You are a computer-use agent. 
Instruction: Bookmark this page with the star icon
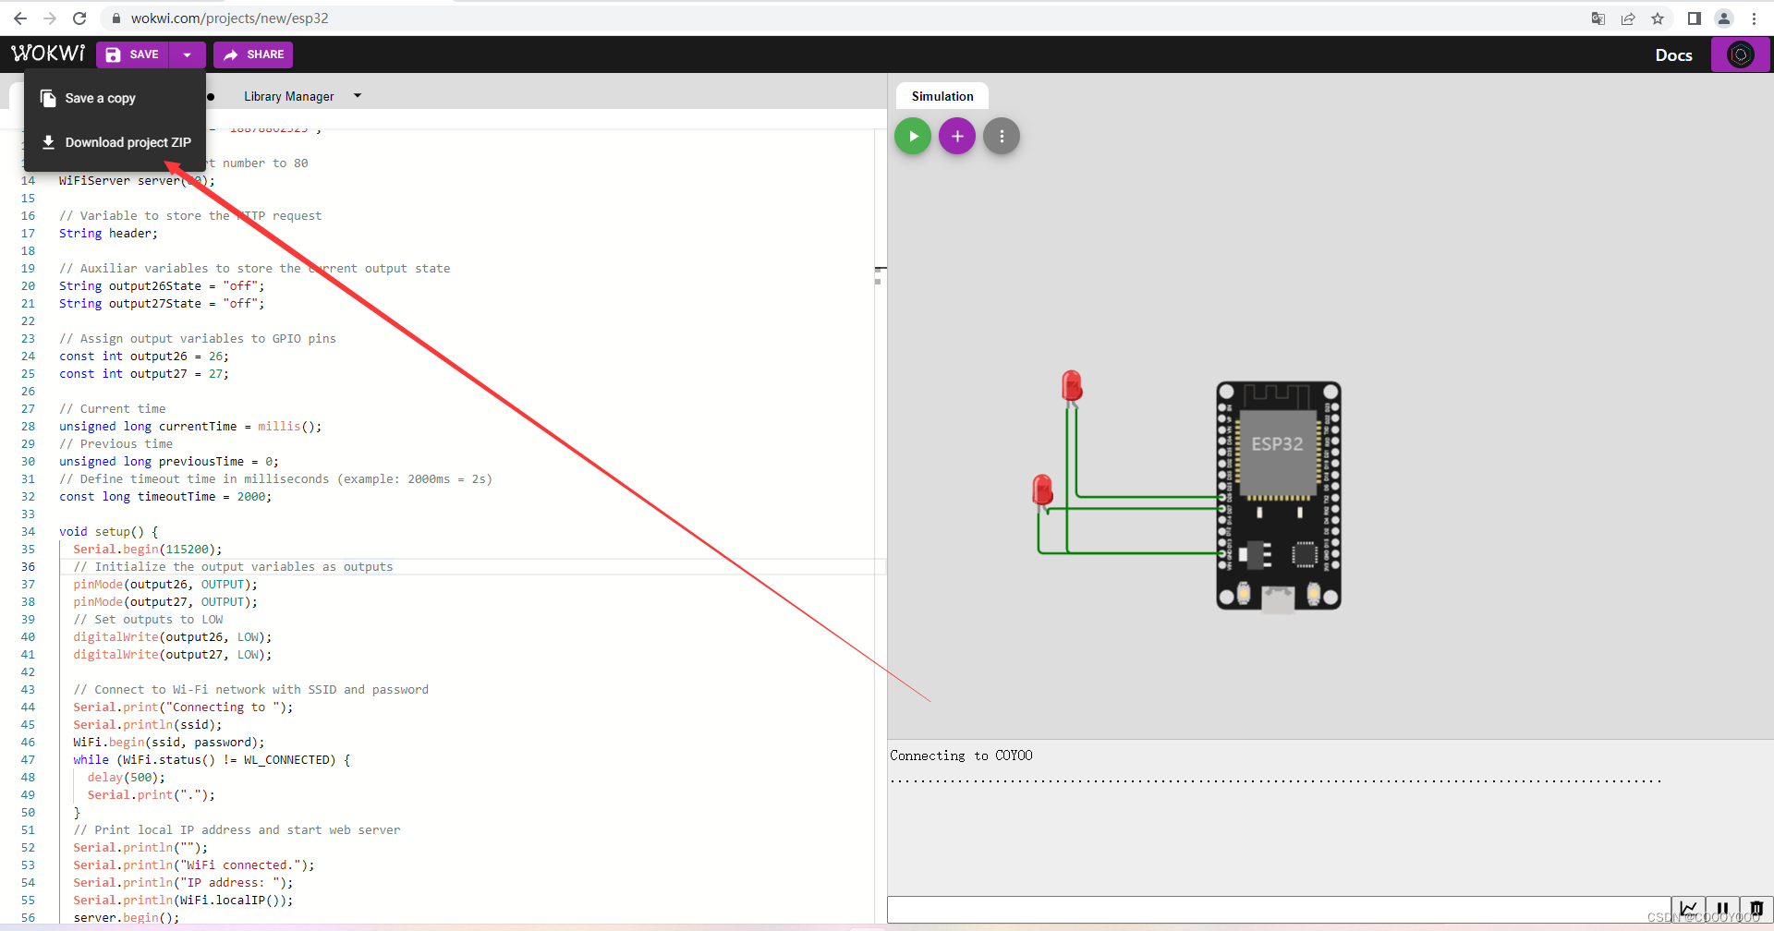1658,18
